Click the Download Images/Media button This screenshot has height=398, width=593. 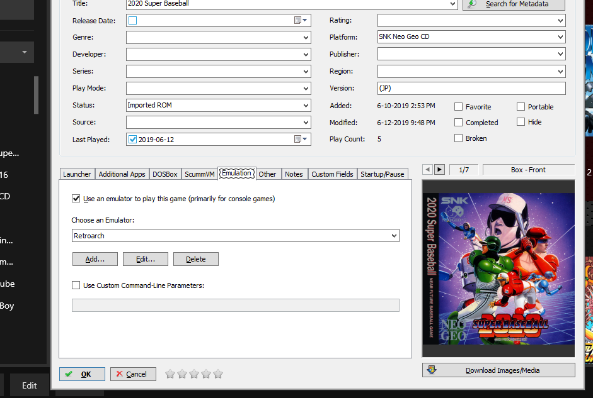498,370
